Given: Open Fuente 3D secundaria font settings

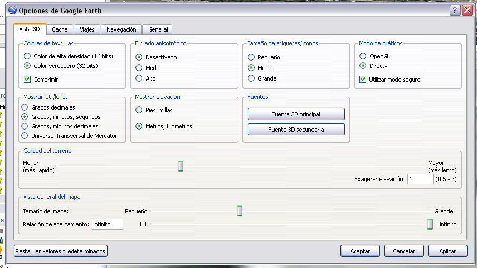Looking at the screenshot, I should pyautogui.click(x=296, y=129).
